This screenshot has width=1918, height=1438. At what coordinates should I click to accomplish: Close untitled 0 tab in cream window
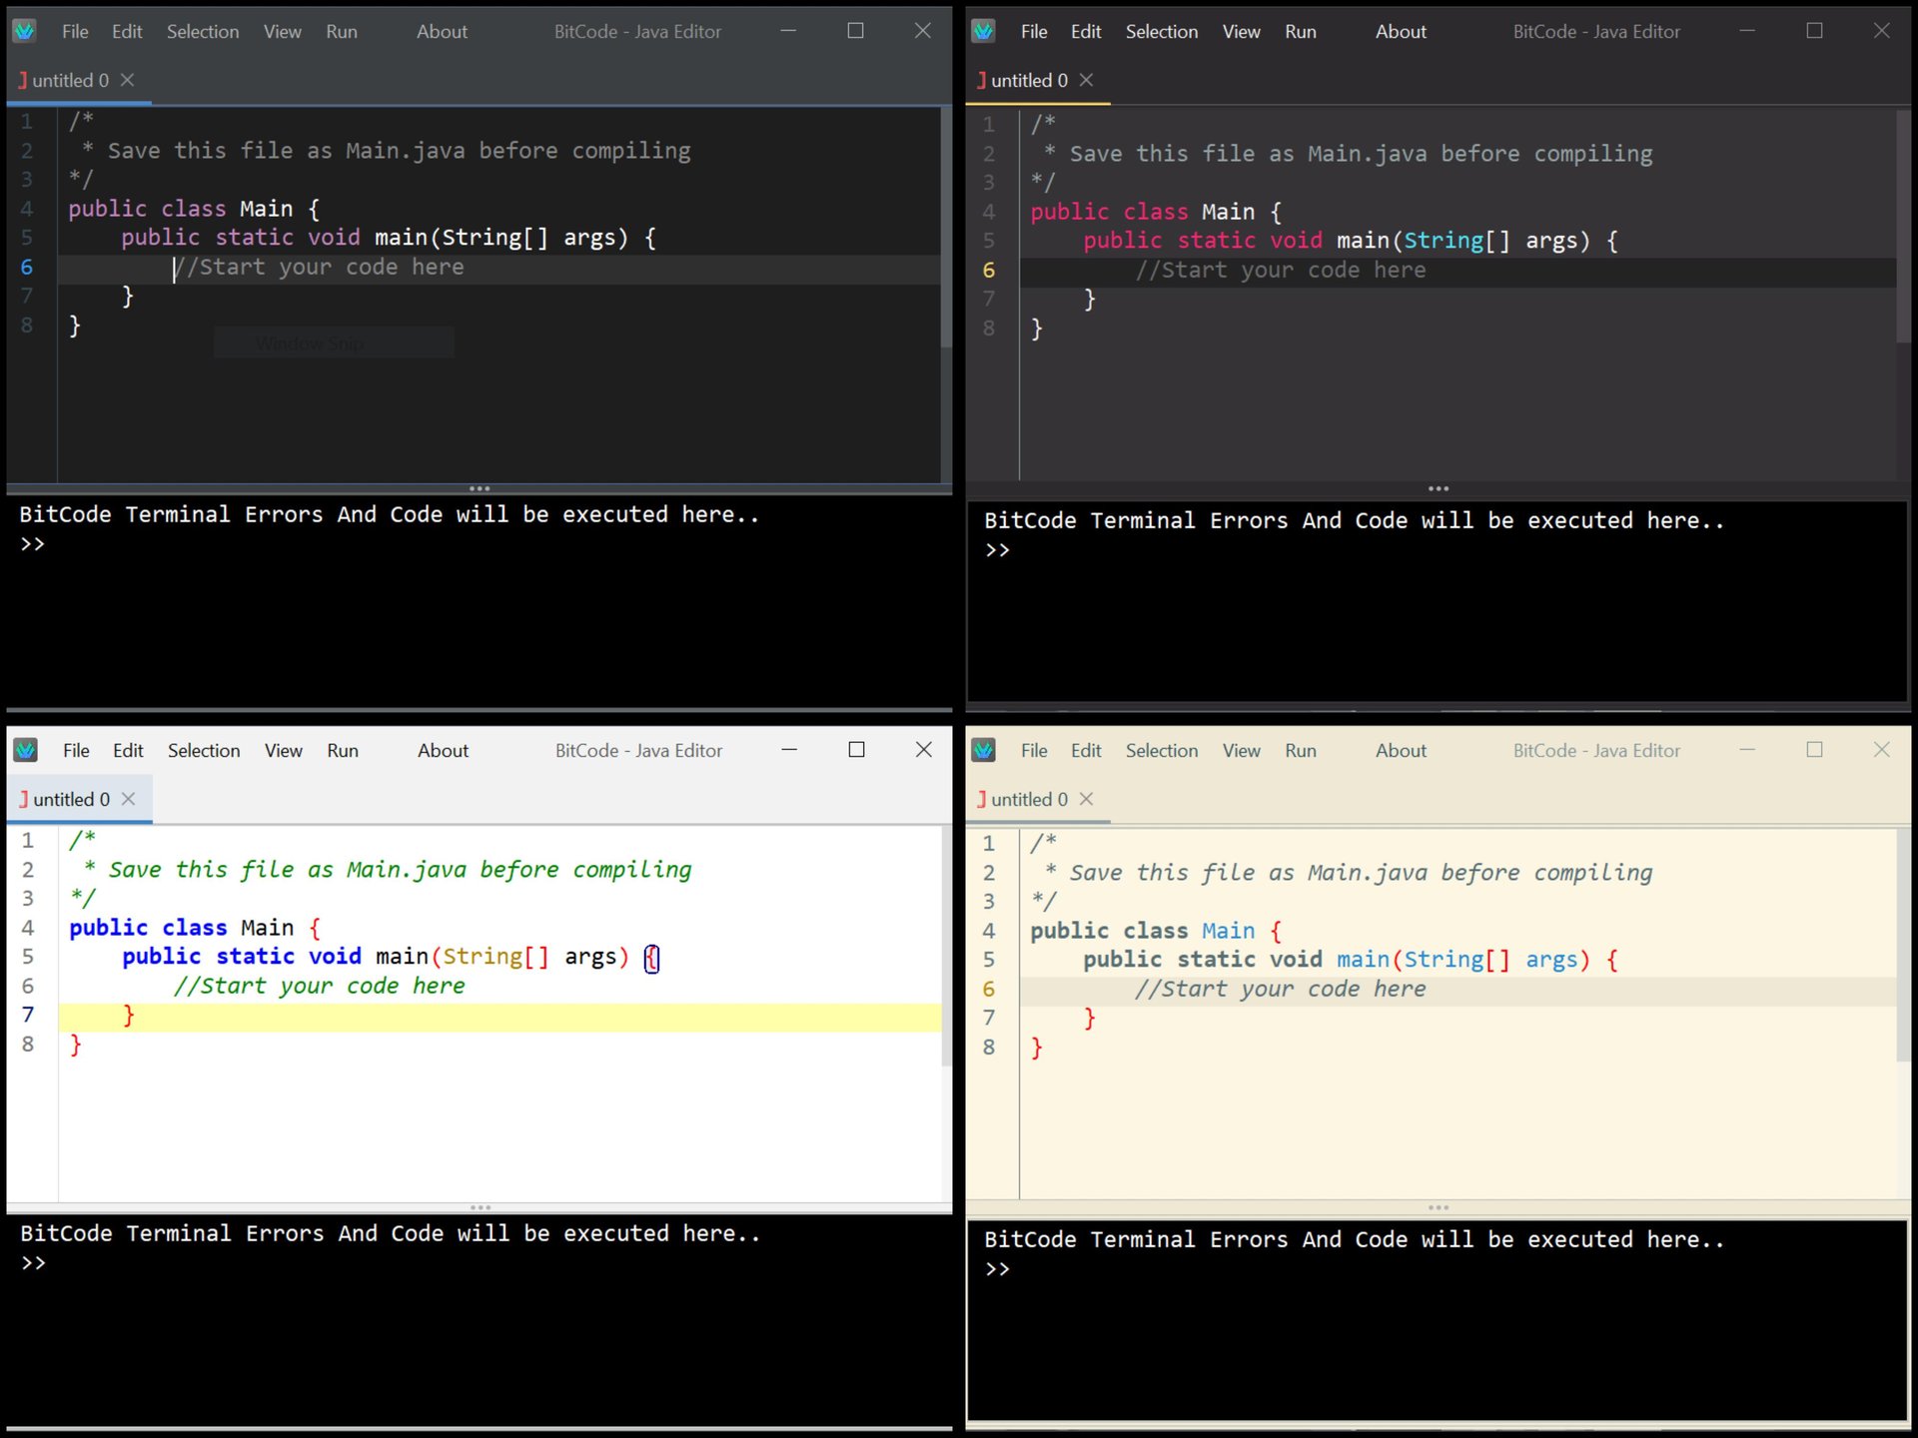1087,799
